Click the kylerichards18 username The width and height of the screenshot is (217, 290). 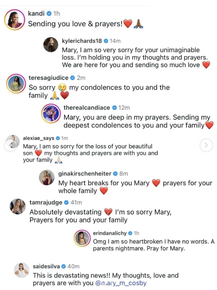tap(82, 41)
